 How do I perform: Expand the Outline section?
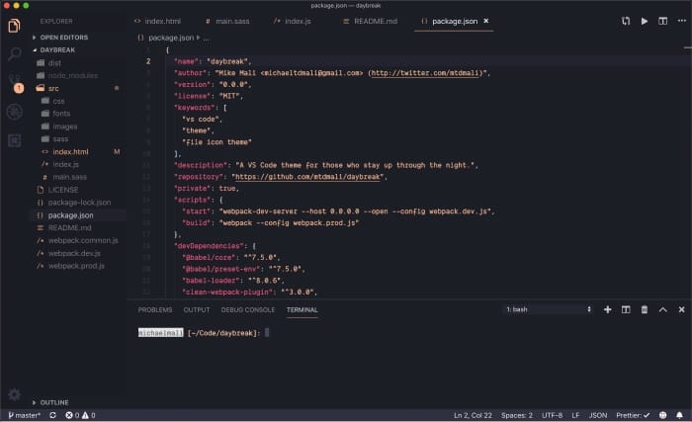(53, 402)
